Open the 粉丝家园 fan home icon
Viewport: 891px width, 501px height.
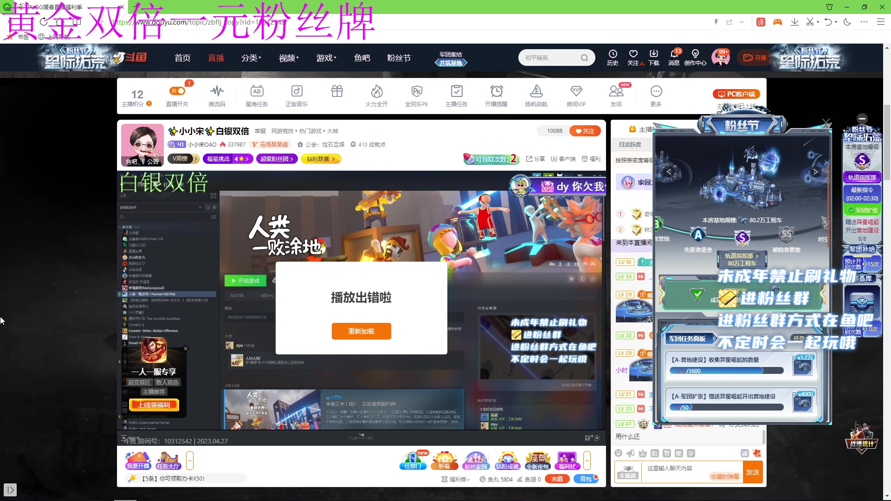476,459
